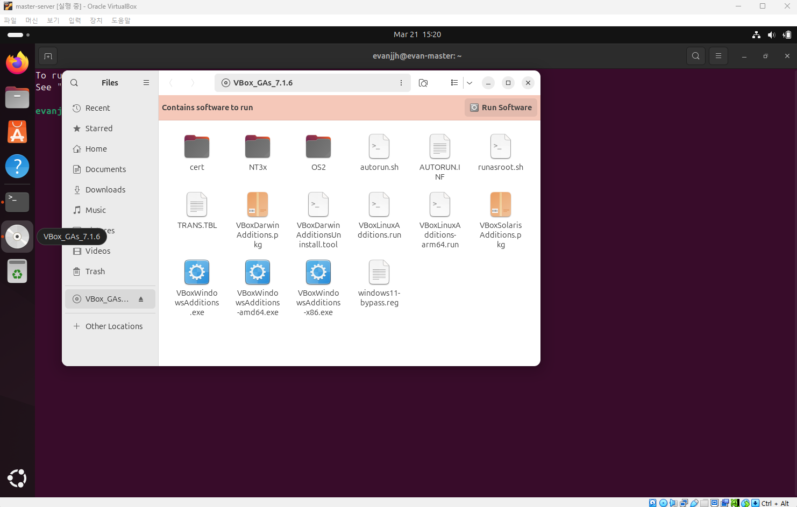Go to Home in Files sidebar
Viewport: 797px width, 507px height.
(110, 149)
